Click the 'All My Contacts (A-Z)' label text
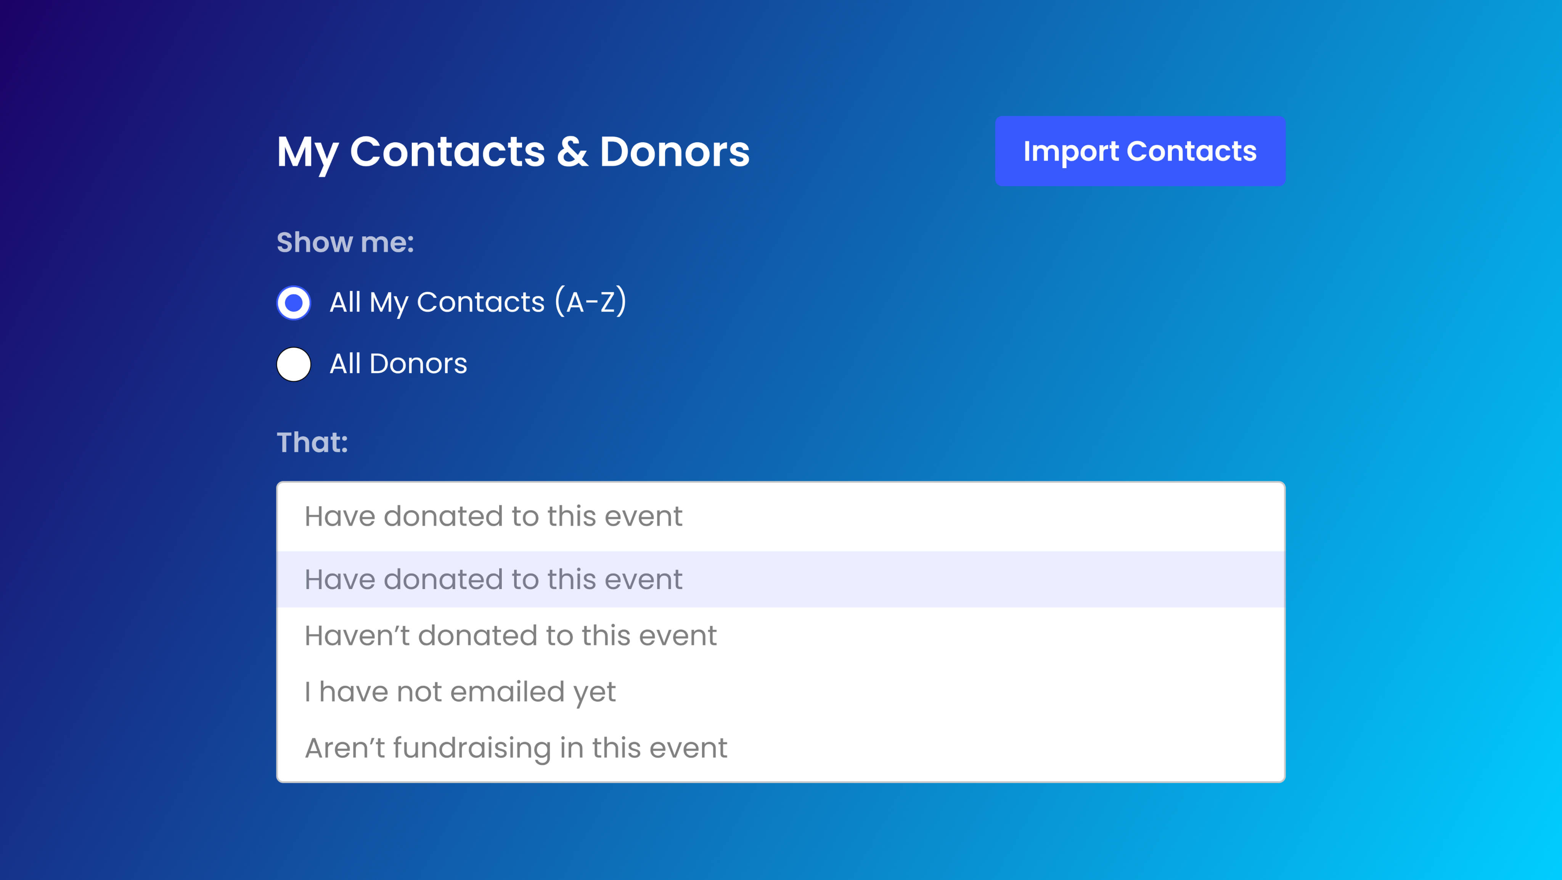The height and width of the screenshot is (880, 1562). 478,302
